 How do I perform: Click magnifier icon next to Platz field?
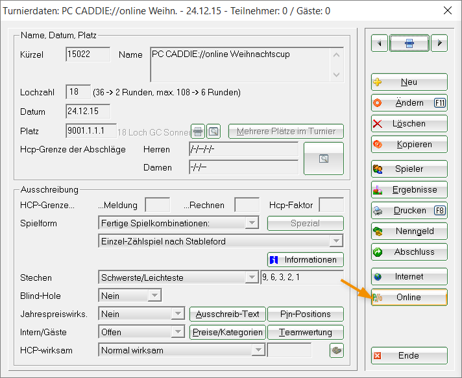click(213, 132)
